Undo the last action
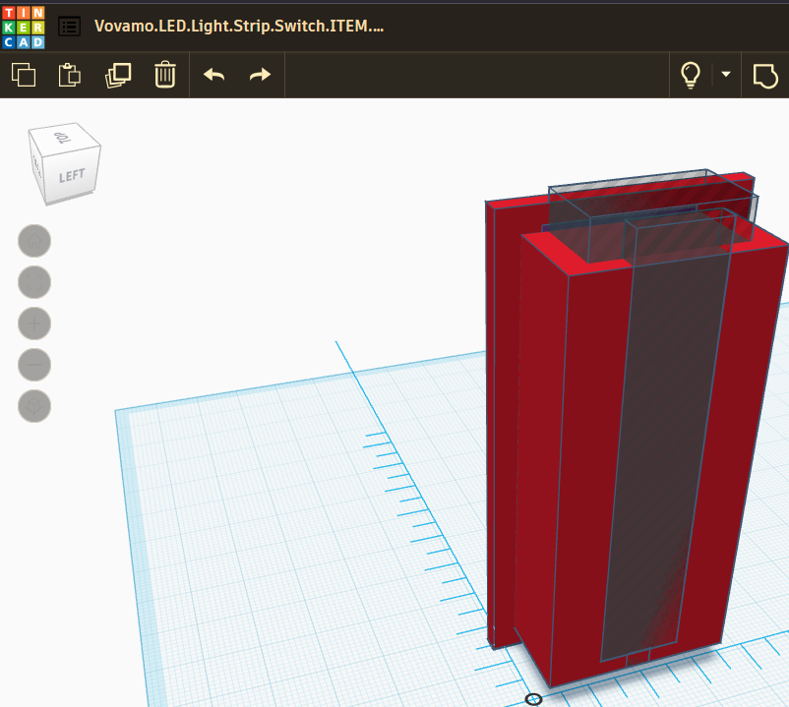 [213, 75]
